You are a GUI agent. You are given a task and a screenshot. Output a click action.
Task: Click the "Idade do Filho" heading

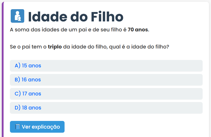76,16
